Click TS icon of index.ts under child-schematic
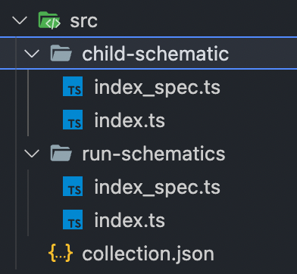297x274 pixels. 73,120
